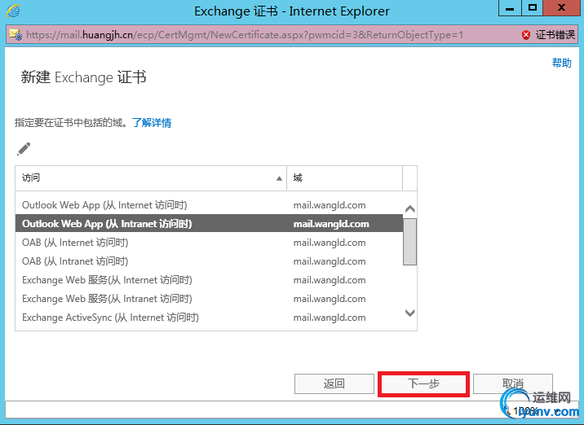The height and width of the screenshot is (425, 584).
Task: Maximize the Internet Explorer window
Action: point(533,8)
